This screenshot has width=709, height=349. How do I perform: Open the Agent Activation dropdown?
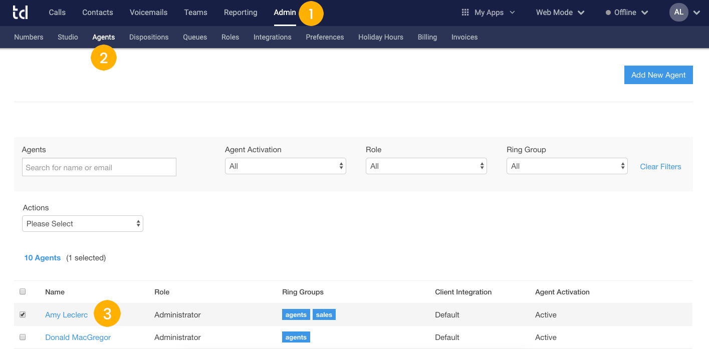[x=285, y=166]
